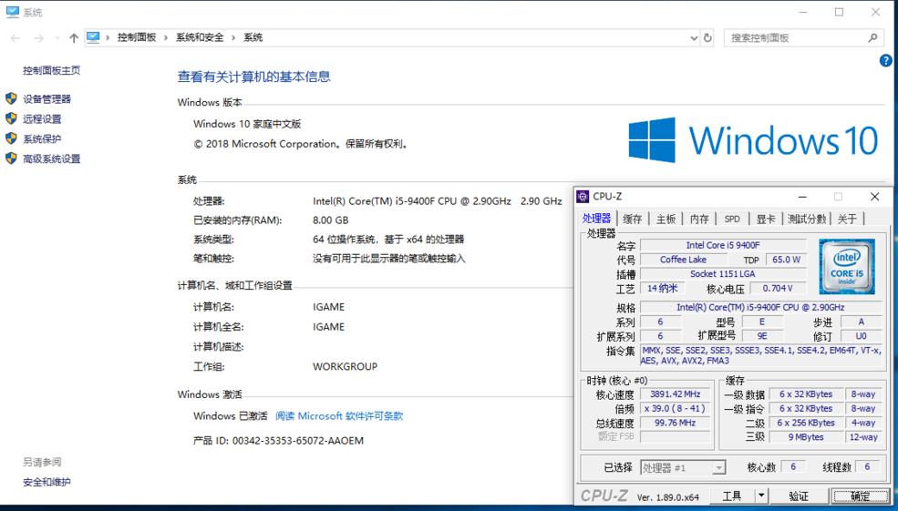Click the 系统 breadcrumb segment
This screenshot has height=511, width=898.
[253, 37]
